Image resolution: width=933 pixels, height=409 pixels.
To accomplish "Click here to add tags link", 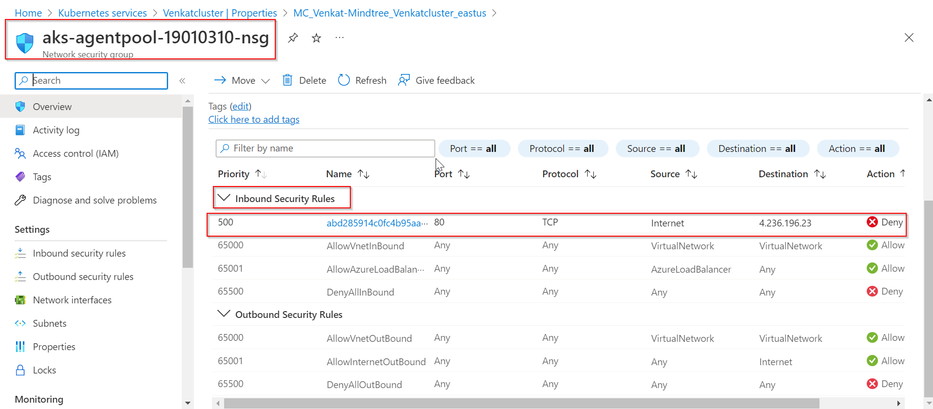I will point(254,119).
